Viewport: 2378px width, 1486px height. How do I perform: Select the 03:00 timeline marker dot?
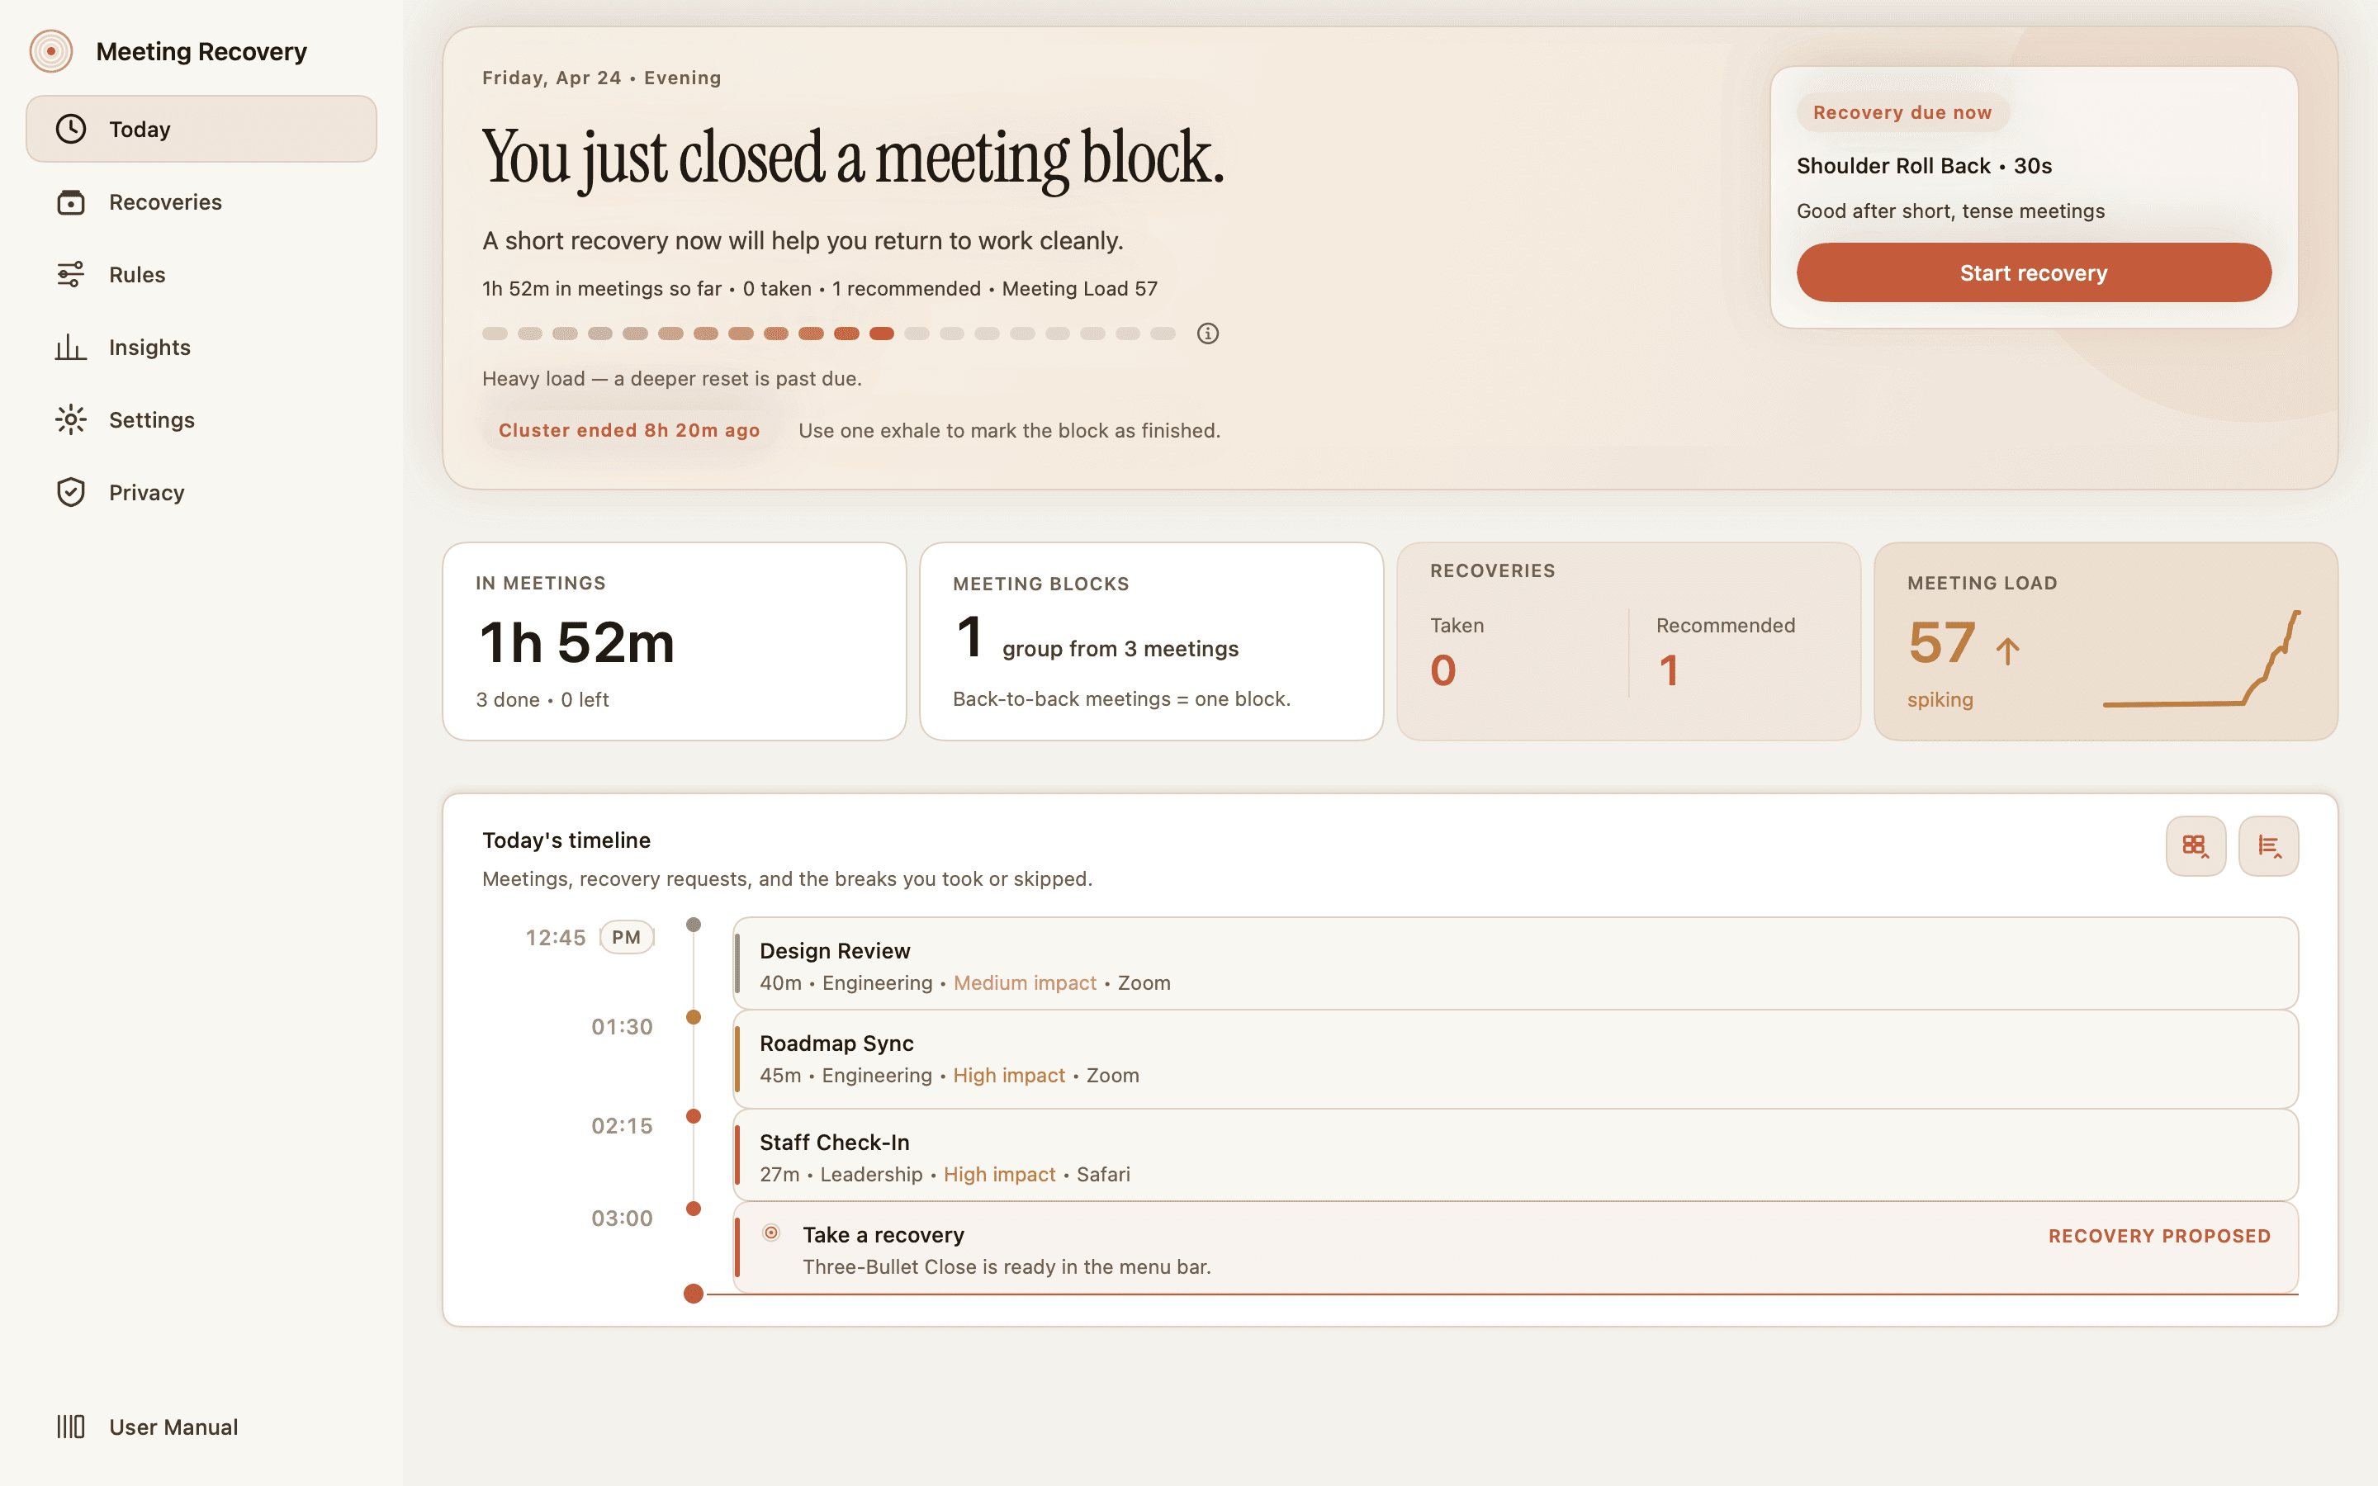[694, 1208]
